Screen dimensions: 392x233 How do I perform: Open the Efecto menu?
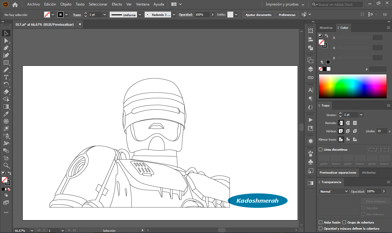point(117,4)
